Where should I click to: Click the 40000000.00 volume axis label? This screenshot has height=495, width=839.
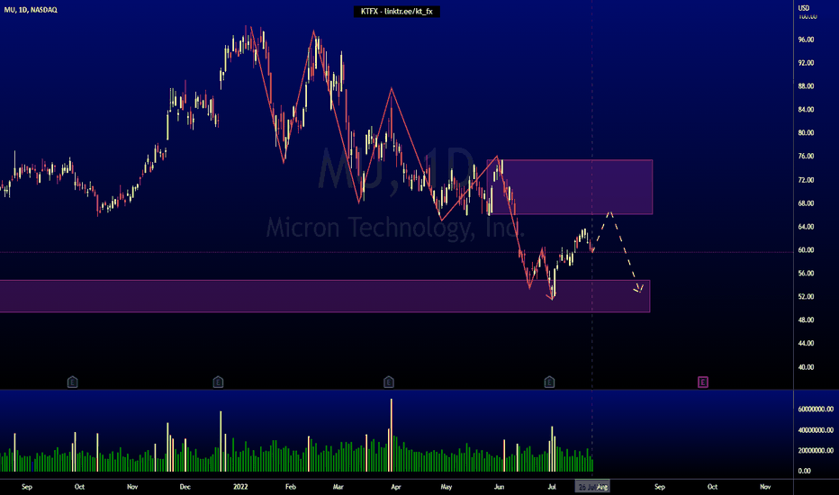tap(816, 430)
